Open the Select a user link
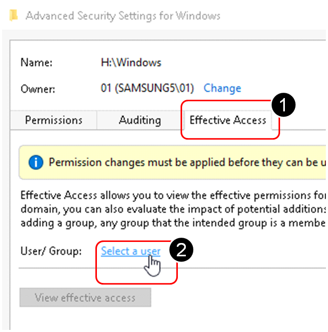328x332 pixels. coord(130,251)
